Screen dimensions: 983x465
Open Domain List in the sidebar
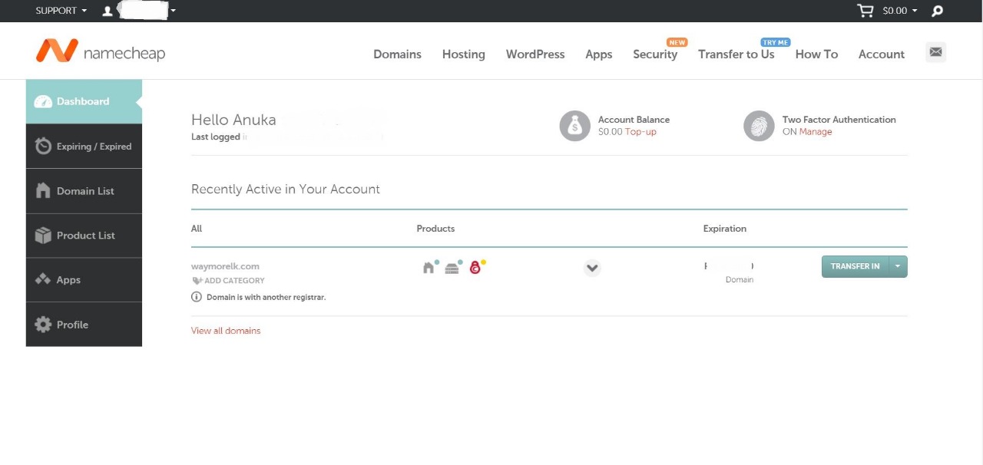point(84,191)
